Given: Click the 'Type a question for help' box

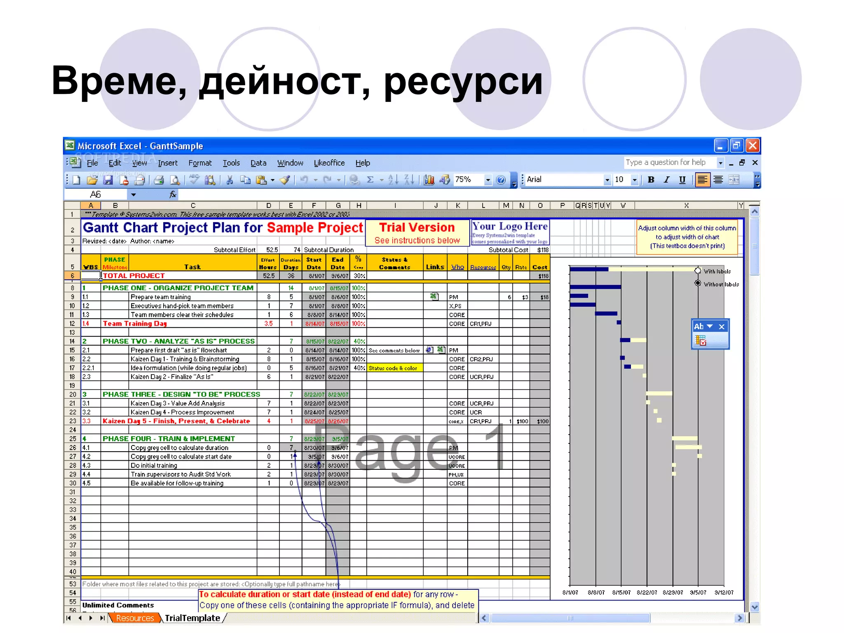Looking at the screenshot, I should pos(671,163).
